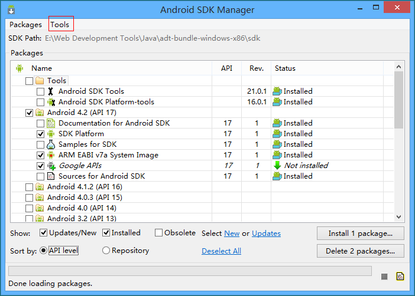Click the Installed status icon for Samples for SDK
The height and width of the screenshot is (296, 415).
[x=277, y=144]
